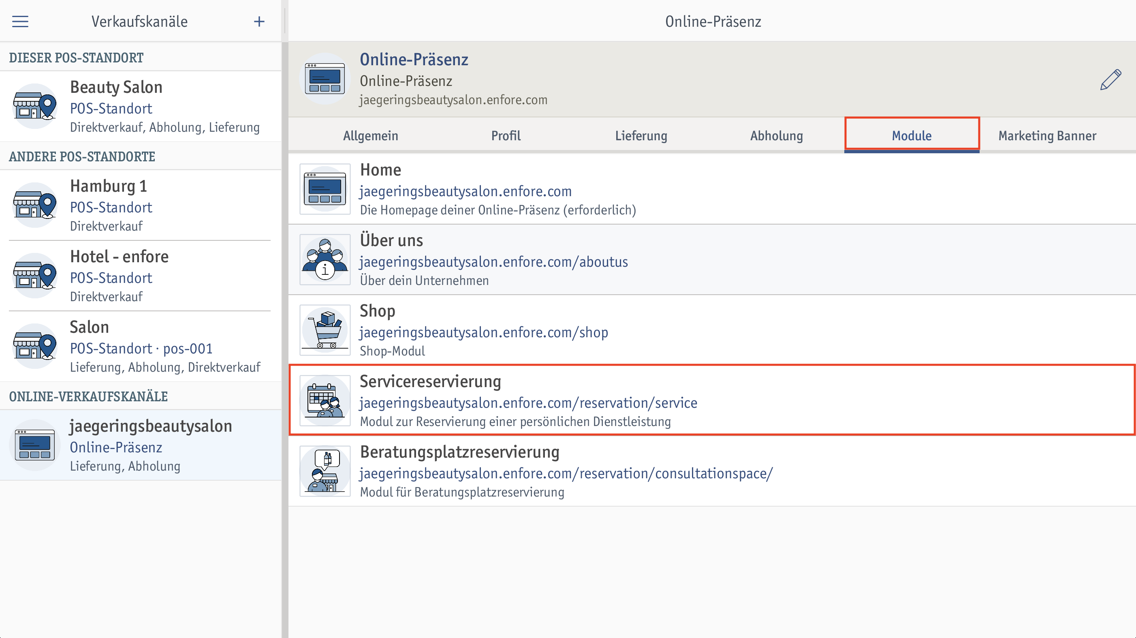The width and height of the screenshot is (1136, 638).
Task: Click the Salon store location icon
Action: pos(35,346)
